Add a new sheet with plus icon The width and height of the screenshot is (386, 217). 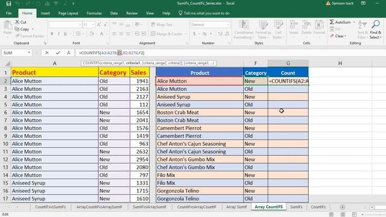[x=343, y=207]
